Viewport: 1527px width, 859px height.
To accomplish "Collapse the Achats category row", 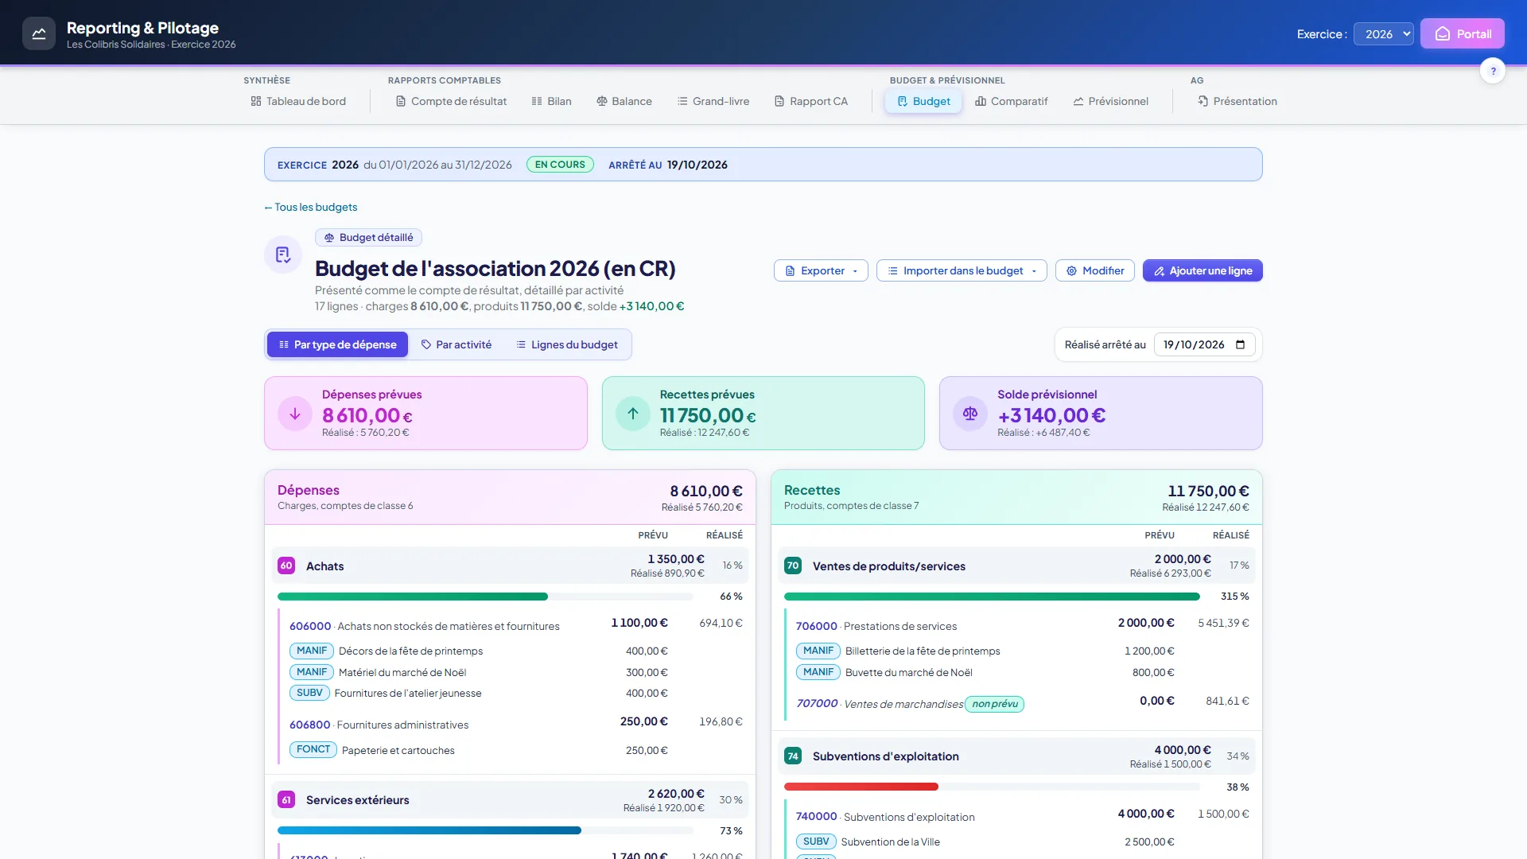I will 511,566.
